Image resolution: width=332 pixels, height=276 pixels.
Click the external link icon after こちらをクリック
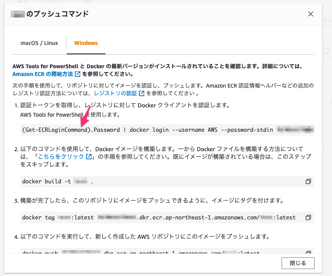(x=89, y=157)
